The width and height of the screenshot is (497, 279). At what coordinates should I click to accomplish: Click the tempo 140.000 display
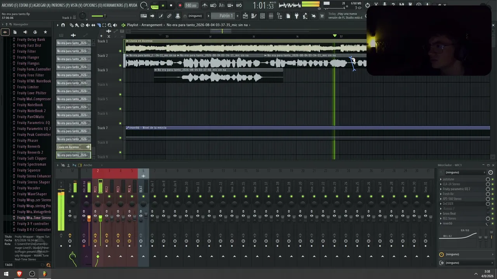[191, 5]
